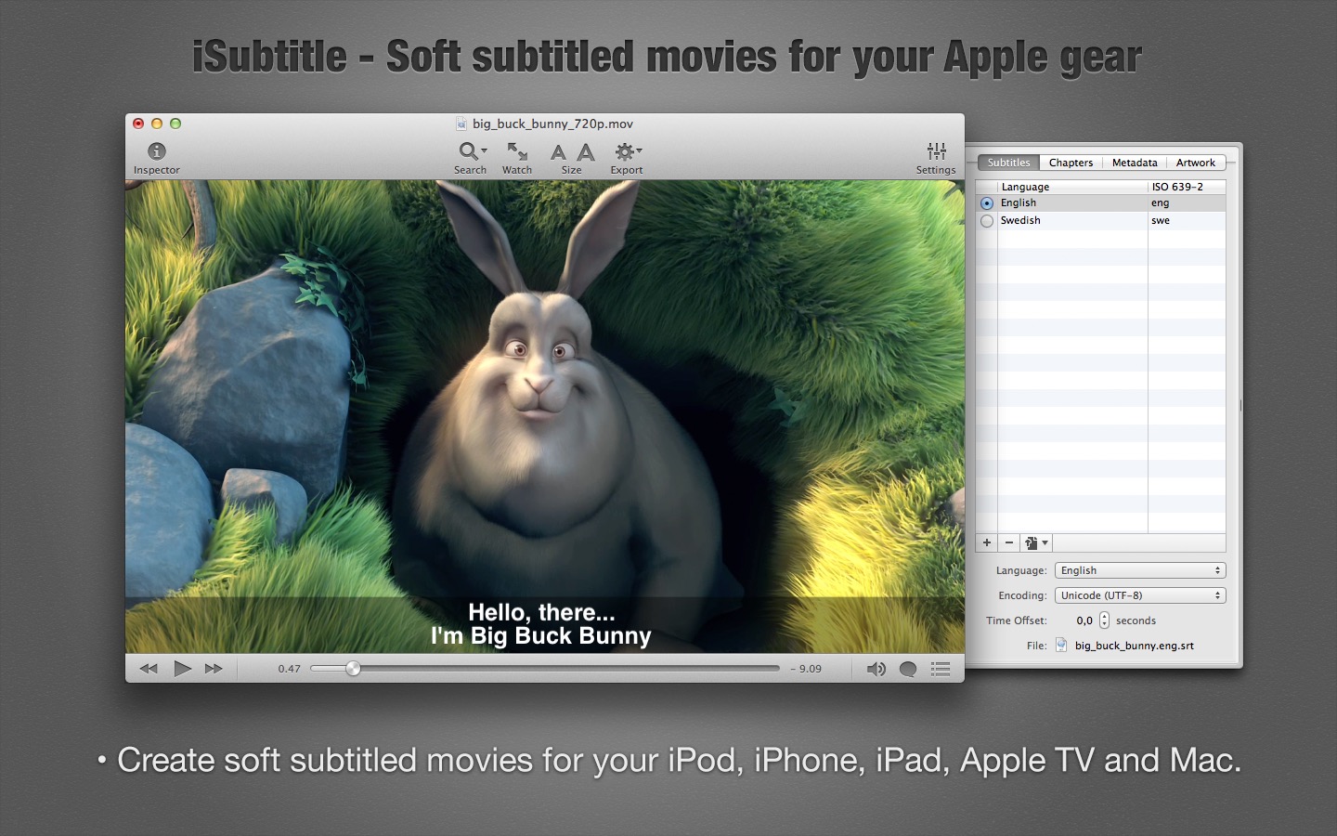Select the Swedish subtitle radio button
The height and width of the screenshot is (836, 1337).
click(987, 221)
